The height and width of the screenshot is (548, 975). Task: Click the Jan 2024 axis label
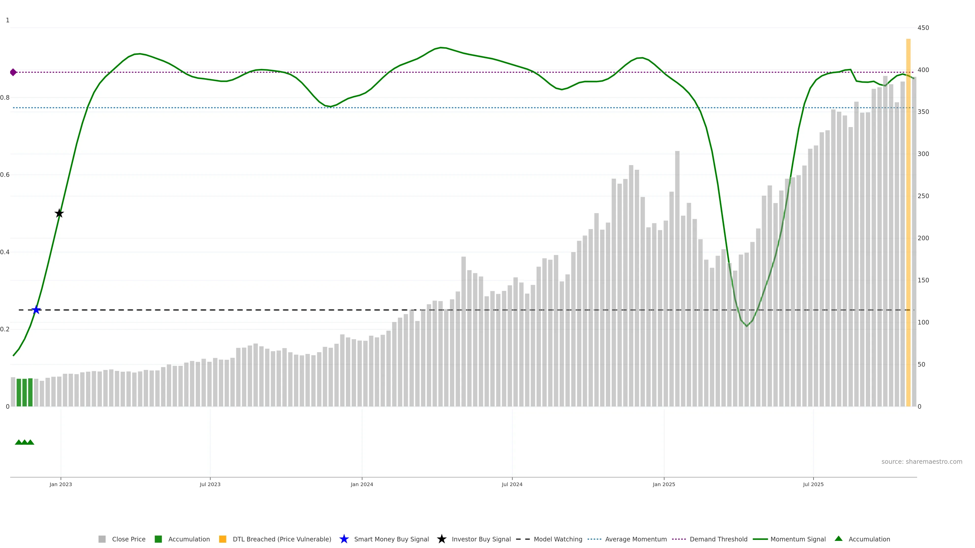pyautogui.click(x=362, y=485)
